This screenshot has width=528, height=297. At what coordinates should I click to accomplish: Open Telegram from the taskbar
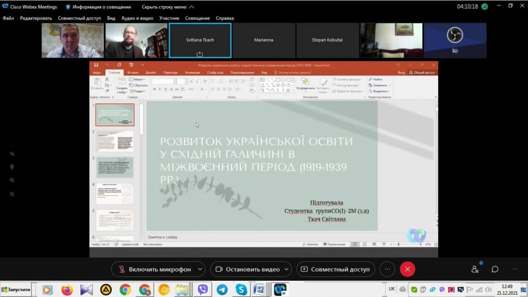point(222,290)
